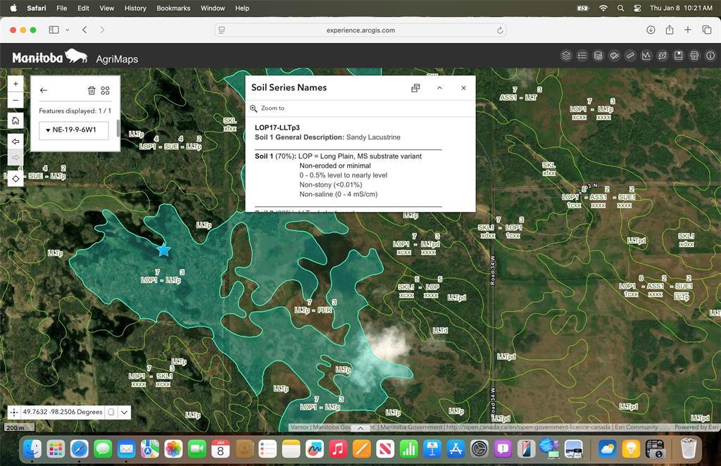
Task: Open the Measurement ruler tool
Action: pyautogui.click(x=630, y=56)
